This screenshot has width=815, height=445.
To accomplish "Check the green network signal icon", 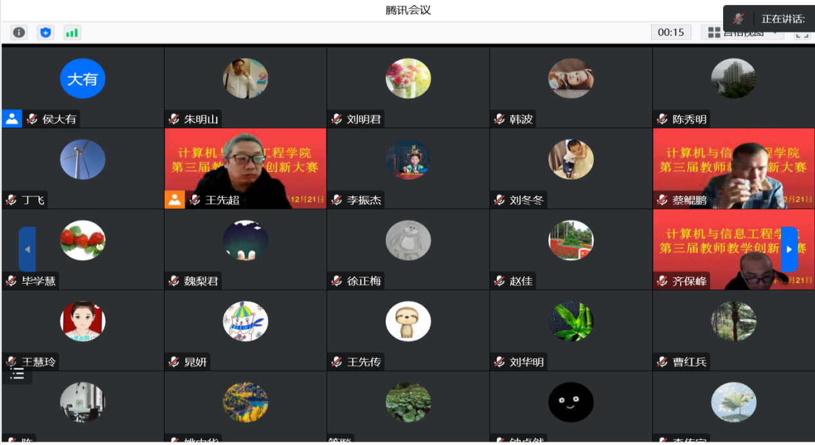I will 71,32.
